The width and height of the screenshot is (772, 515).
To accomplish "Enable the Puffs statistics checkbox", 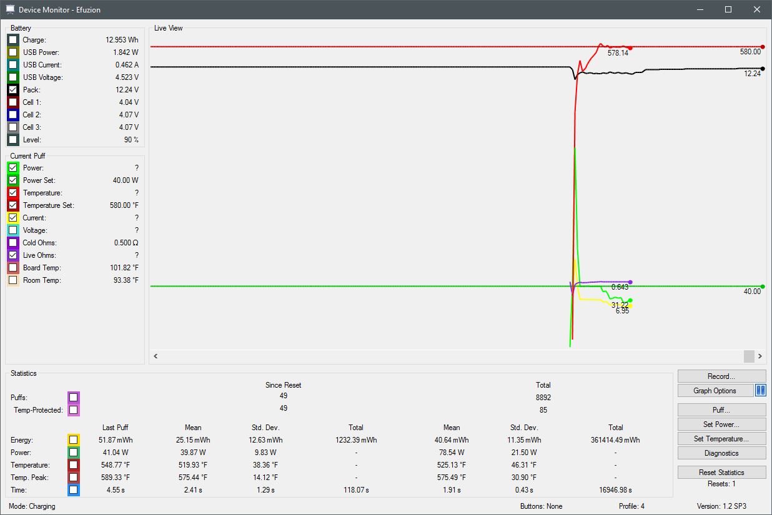I will (74, 398).
